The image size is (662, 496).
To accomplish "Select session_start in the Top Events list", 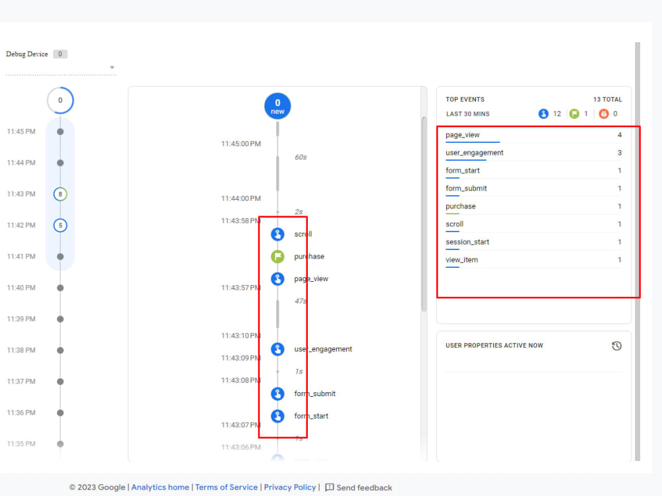I will 467,242.
